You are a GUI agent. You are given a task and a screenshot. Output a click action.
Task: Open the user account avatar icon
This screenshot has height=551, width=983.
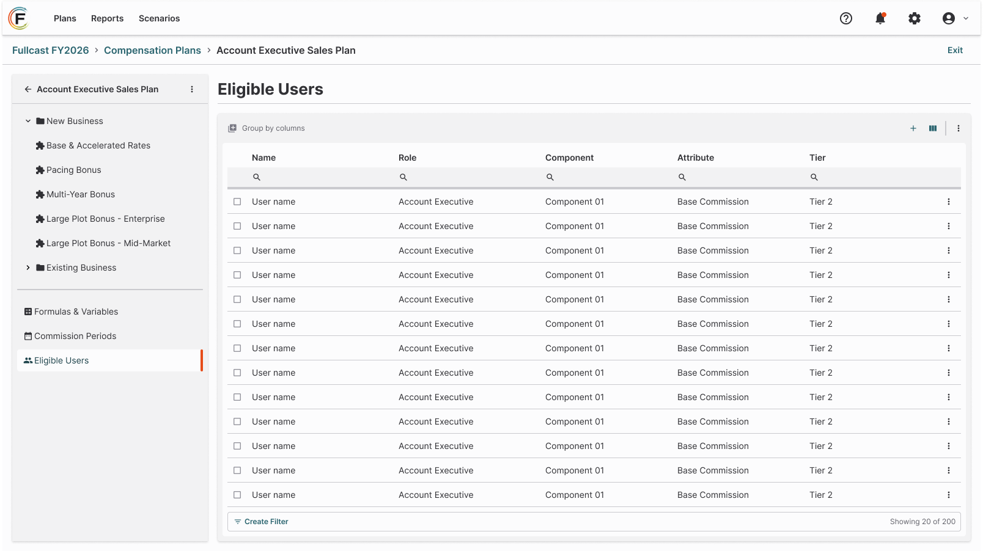click(x=949, y=18)
